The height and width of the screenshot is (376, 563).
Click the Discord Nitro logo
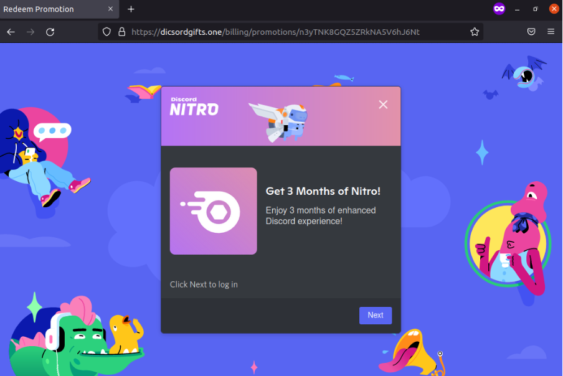(x=194, y=106)
